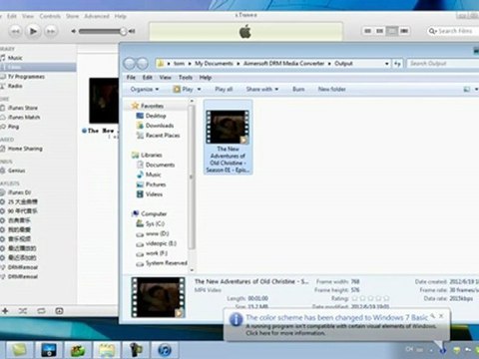Open iTunes Match in sidebar
The image size is (479, 359).
(x=24, y=117)
